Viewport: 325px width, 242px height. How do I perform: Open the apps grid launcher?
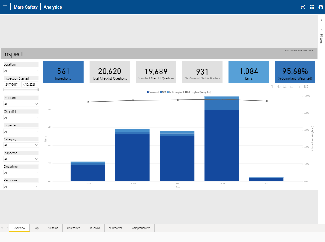[312, 7]
